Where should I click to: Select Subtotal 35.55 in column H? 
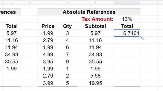point(96,61)
